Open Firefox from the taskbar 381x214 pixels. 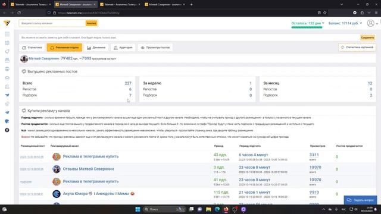[226, 209]
